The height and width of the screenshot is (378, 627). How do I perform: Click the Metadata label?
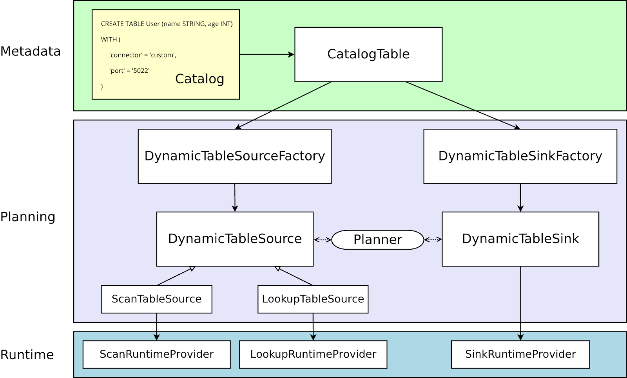pyautogui.click(x=31, y=51)
